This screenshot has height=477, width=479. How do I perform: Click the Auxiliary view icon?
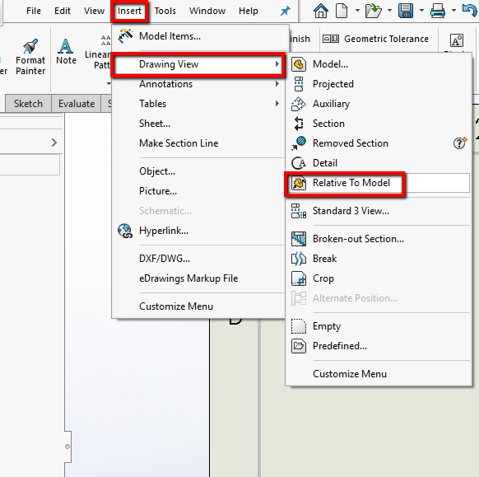[x=299, y=104]
